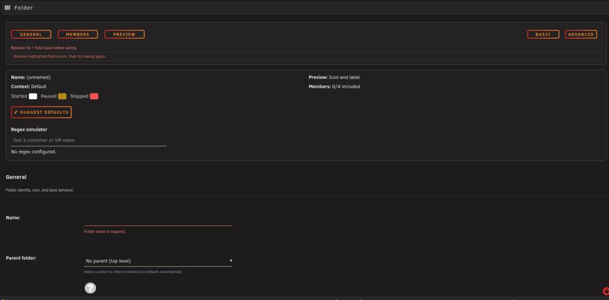Choose the red Stopped color swatch

point(94,96)
